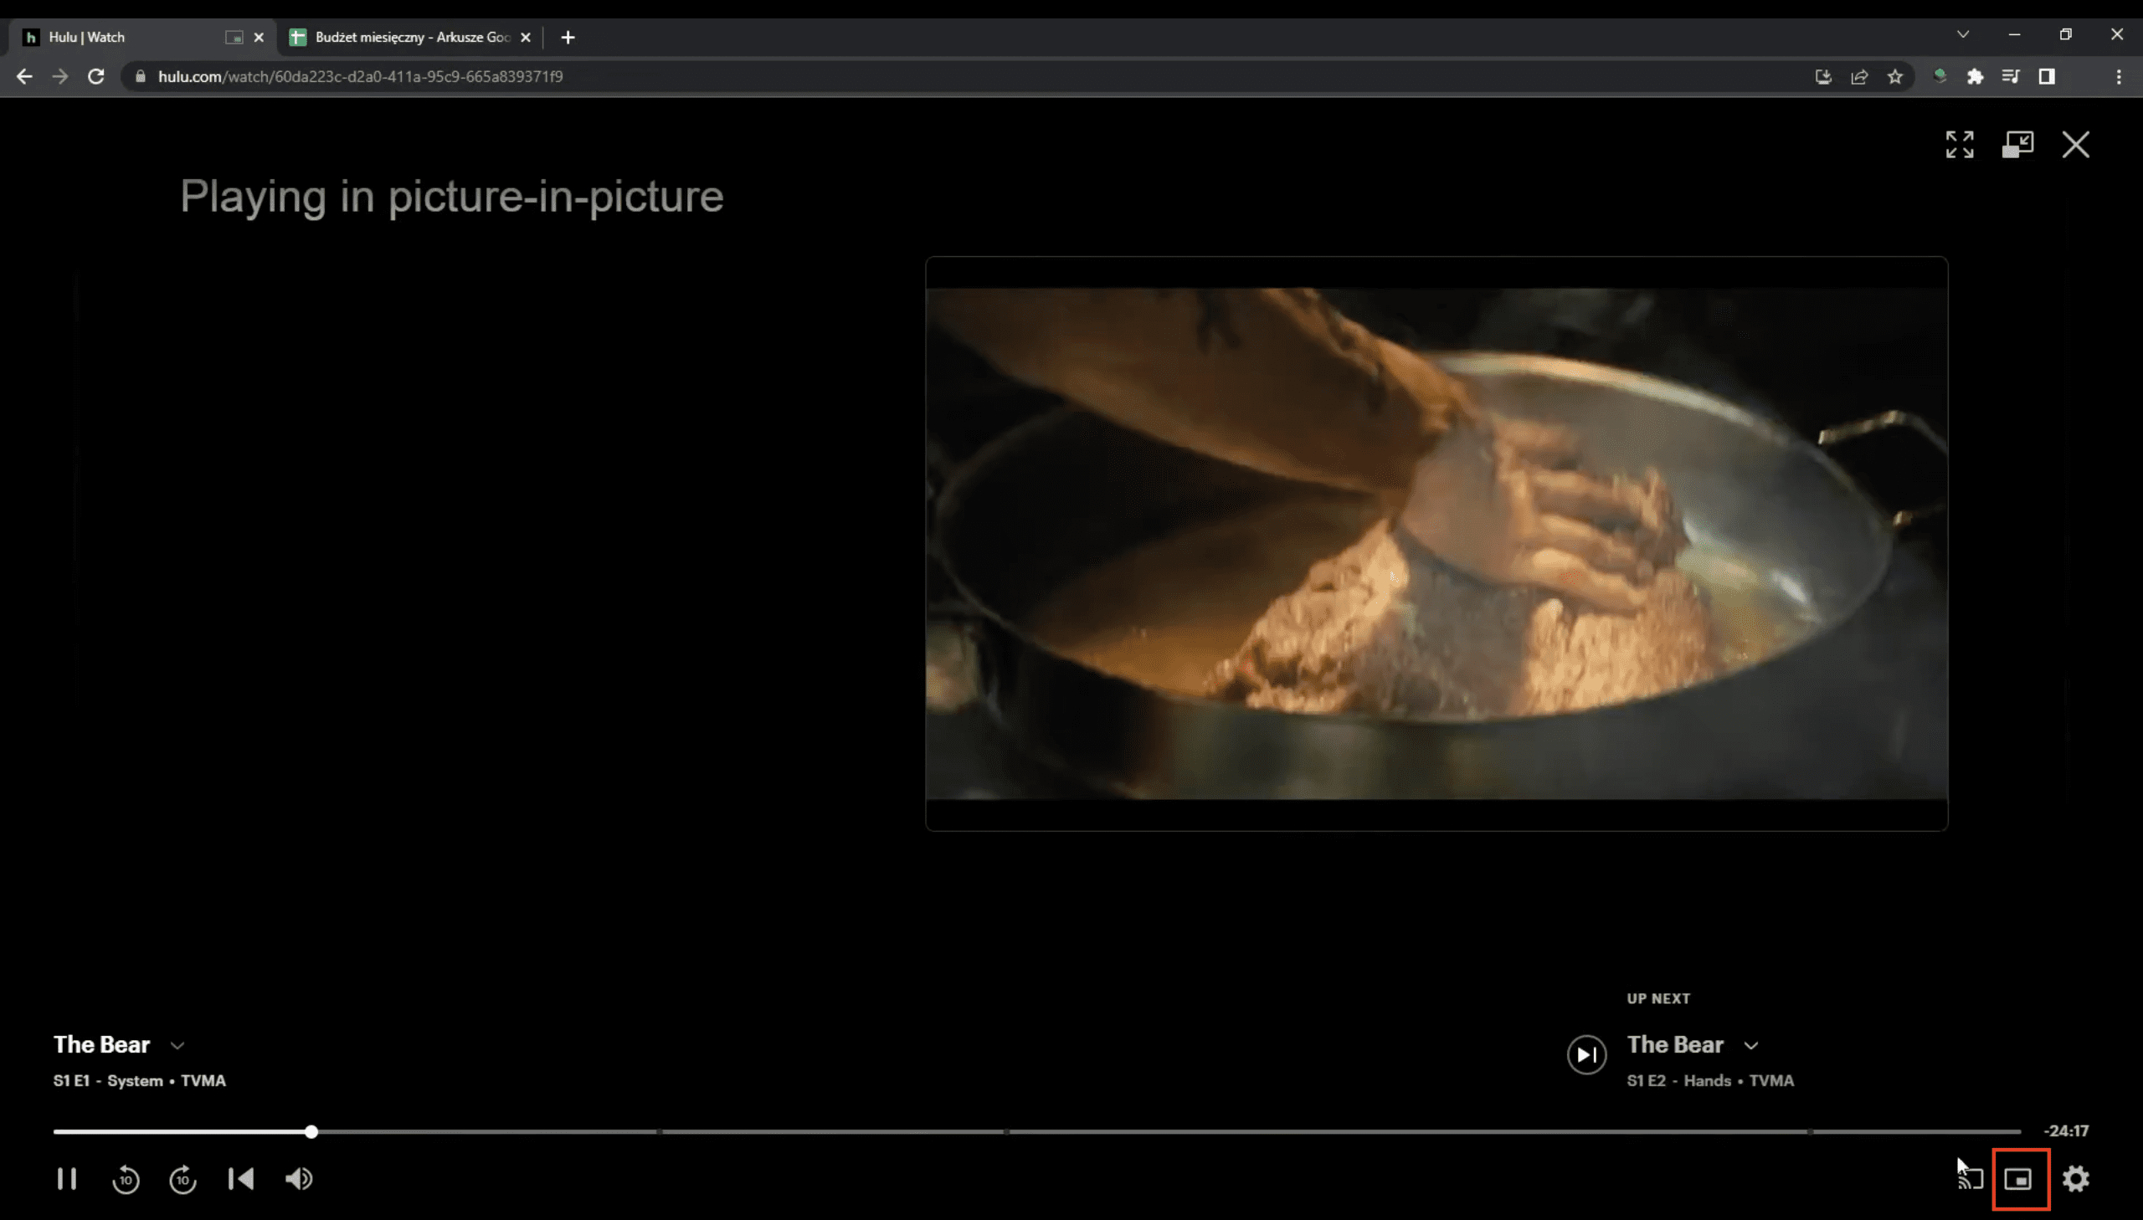Restart episode from the beginning
2143x1220 pixels.
tap(240, 1179)
